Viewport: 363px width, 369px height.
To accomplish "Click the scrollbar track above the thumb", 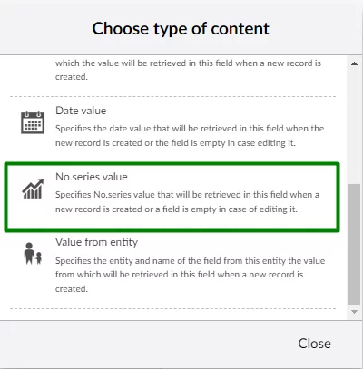I will 354,126.
